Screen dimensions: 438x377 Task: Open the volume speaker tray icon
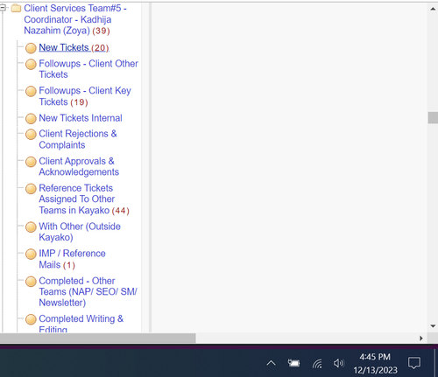click(x=339, y=363)
